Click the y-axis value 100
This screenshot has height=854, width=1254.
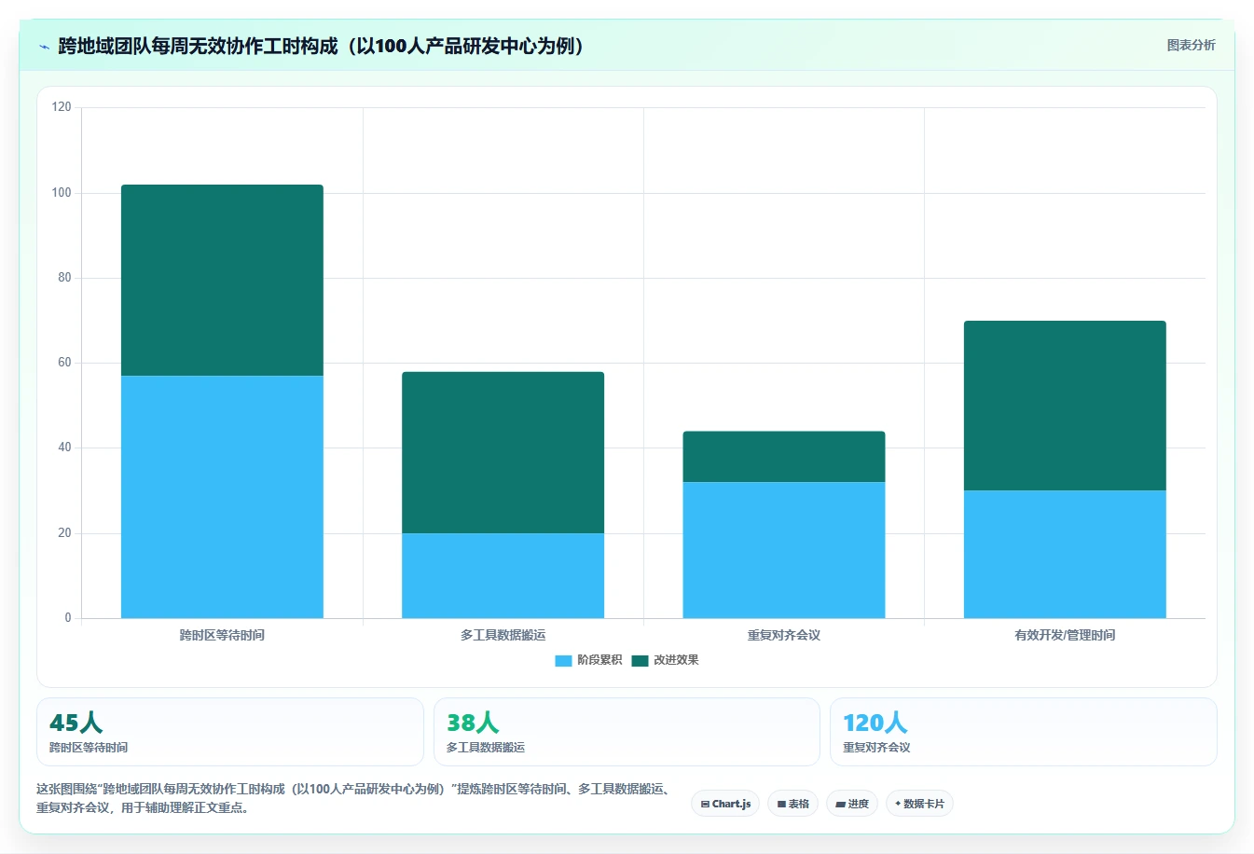pos(62,193)
